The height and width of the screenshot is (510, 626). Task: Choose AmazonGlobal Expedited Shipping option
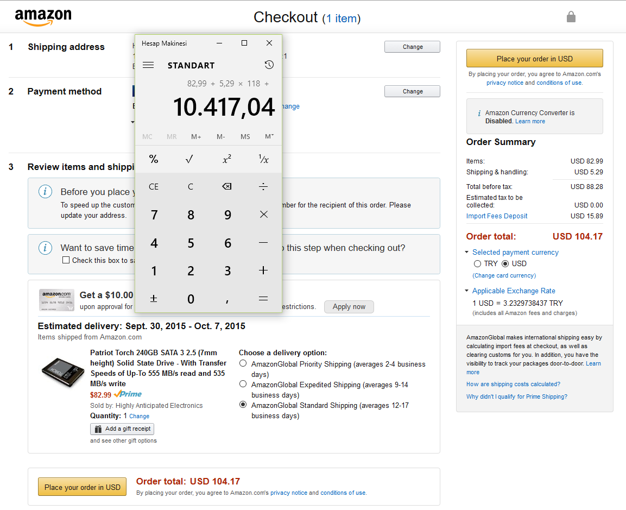point(243,384)
